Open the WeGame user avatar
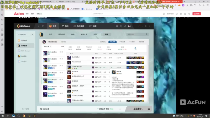Screen dimensions: 210x118 [x=129, y=26]
